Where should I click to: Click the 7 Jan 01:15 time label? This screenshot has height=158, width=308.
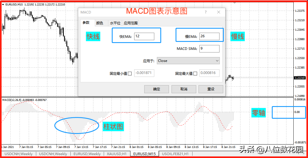pos(26,147)
